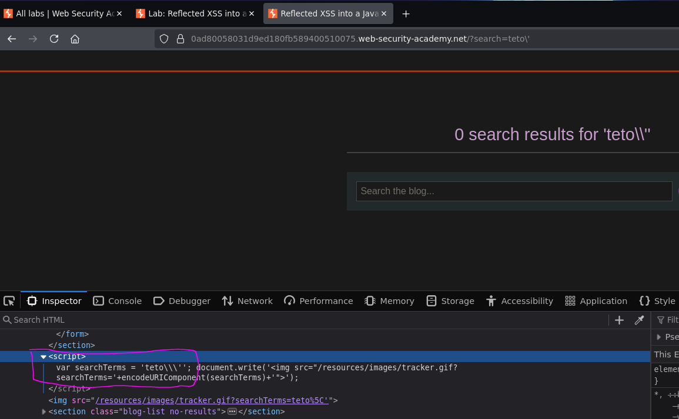Reload the current page
The image size is (679, 419).
[x=54, y=39]
